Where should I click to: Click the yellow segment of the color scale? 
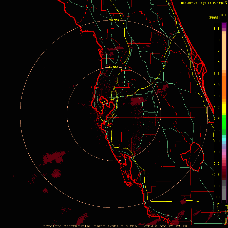(x=224, y=108)
